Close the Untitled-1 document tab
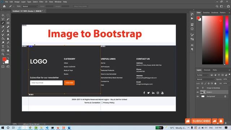The width and height of the screenshot is (231, 130). [44, 11]
